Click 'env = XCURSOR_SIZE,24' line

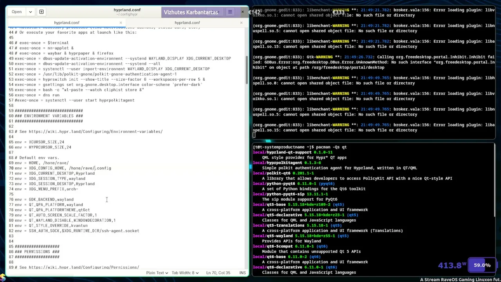coord(39,142)
